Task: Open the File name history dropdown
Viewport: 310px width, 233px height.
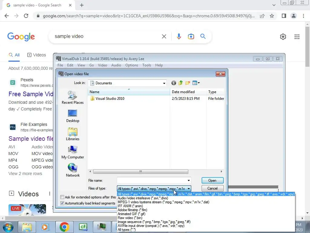Action: click(x=189, y=181)
